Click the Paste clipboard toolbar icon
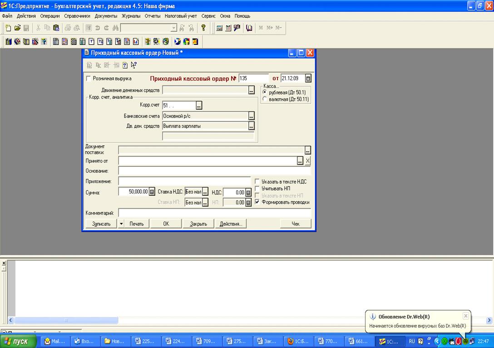Image resolution: width=494 pixels, height=348 pixels. pyautogui.click(x=56, y=28)
